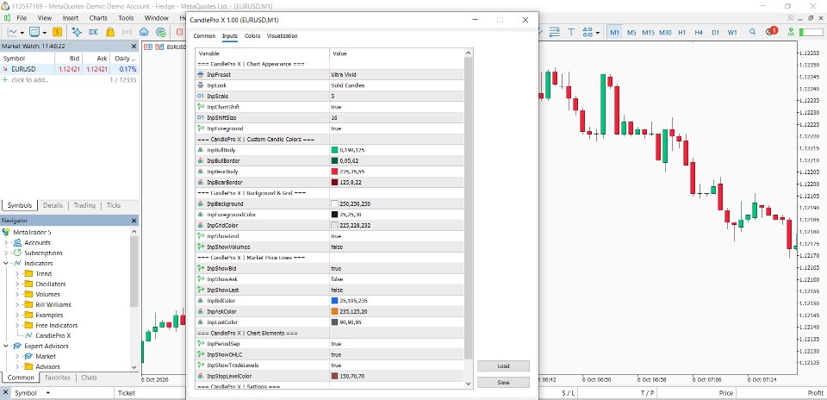Click the InpBidColor blue color swatch
This screenshot has height=400, width=827.
334,301
